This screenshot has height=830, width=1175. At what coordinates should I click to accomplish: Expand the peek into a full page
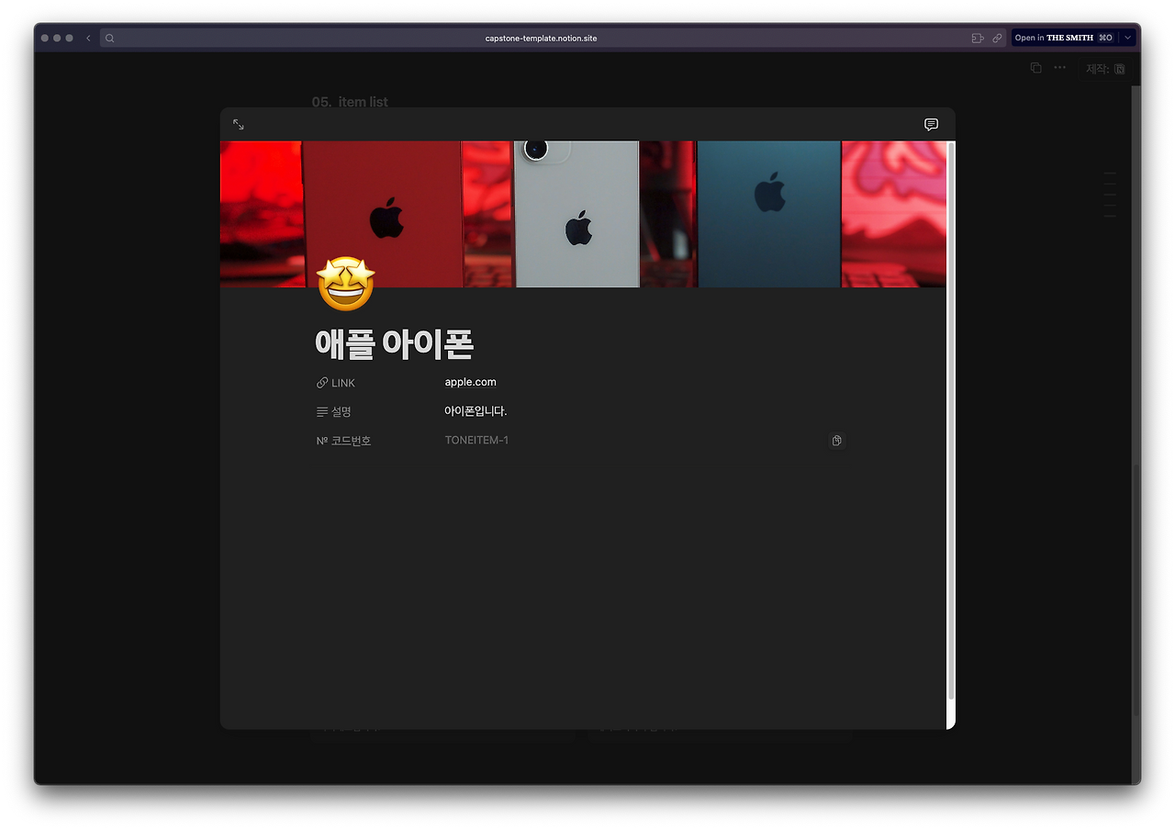click(x=238, y=124)
